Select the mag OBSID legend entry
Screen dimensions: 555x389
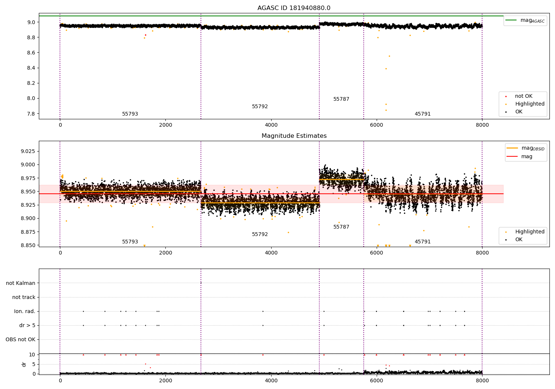pos(526,148)
